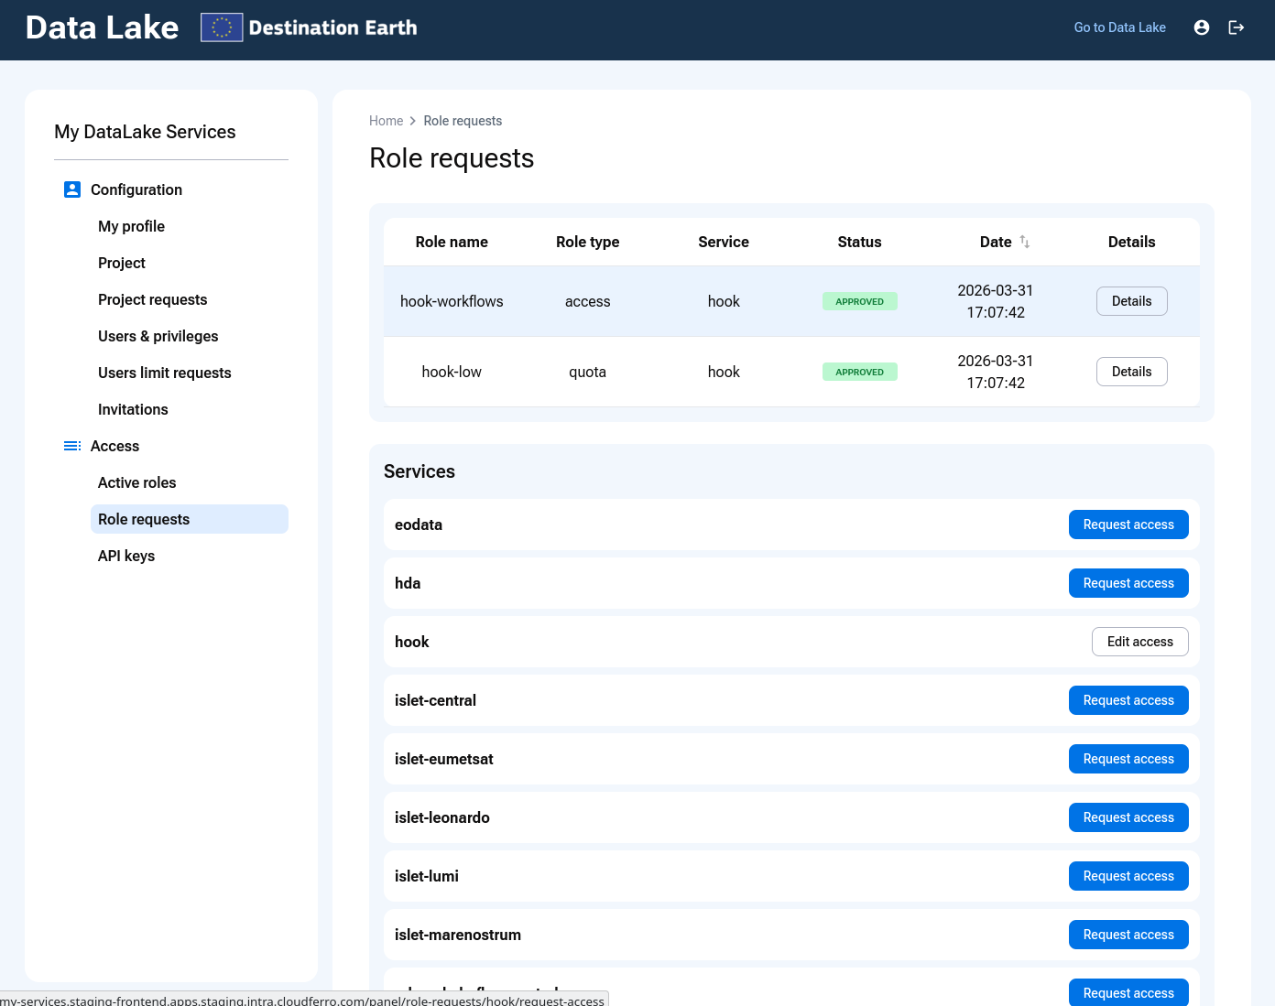
Task: Request access for islet-eumetsat service
Action: point(1128,759)
